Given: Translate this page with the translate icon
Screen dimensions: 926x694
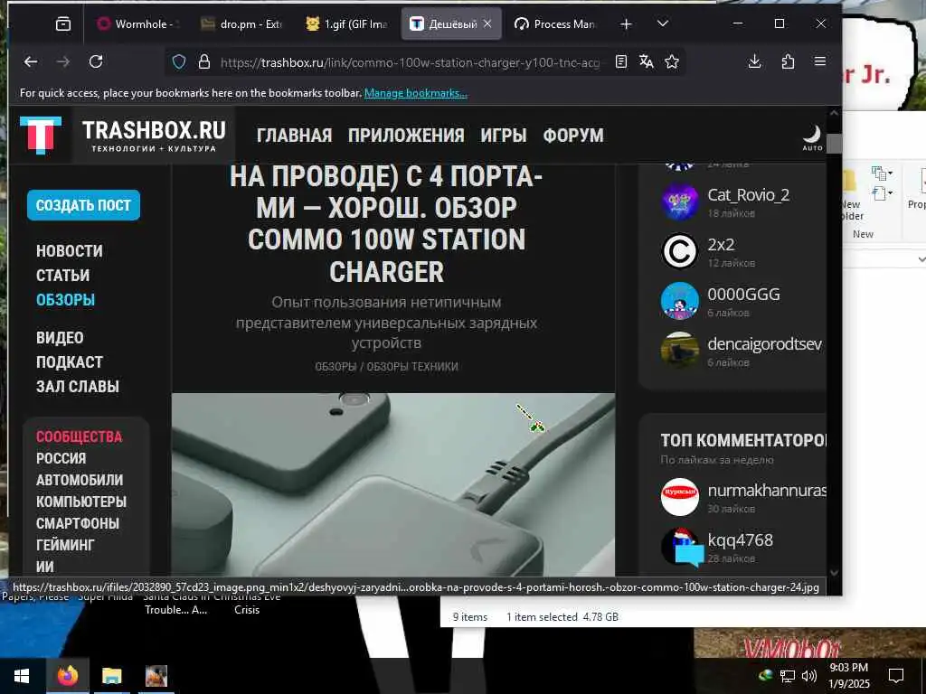Looking at the screenshot, I should click(646, 61).
